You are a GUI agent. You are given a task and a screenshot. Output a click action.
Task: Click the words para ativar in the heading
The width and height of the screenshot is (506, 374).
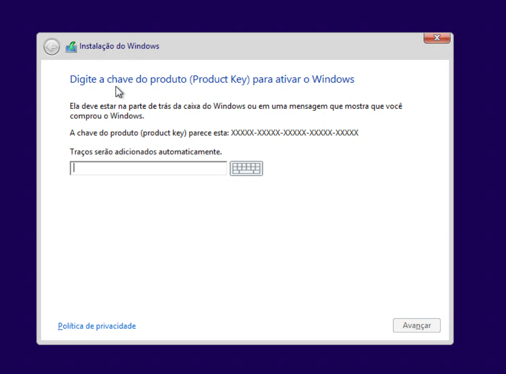pyautogui.click(x=276, y=79)
